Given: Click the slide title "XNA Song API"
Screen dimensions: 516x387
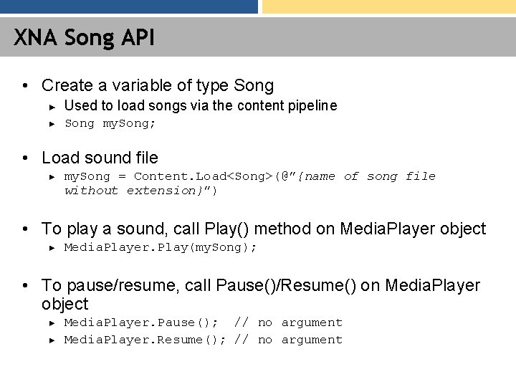Looking at the screenshot, I should (x=84, y=37).
